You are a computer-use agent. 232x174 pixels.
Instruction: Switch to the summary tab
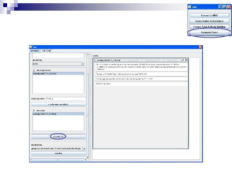pyautogui.click(x=35, y=51)
